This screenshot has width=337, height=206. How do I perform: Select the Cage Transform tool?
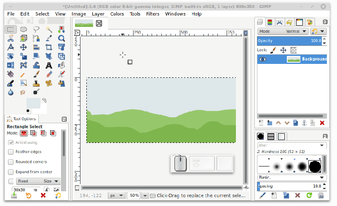coord(23,65)
